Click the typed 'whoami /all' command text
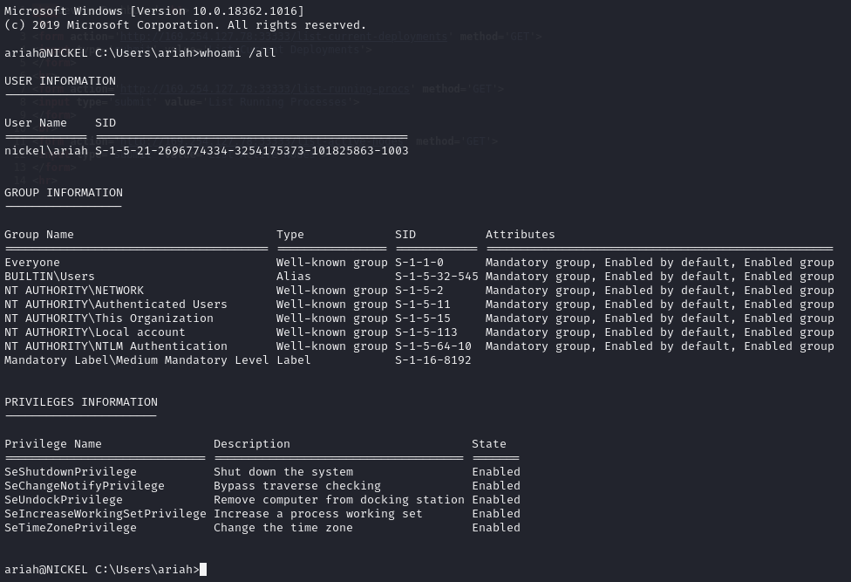Image resolution: width=851 pixels, height=582 pixels. pos(252,53)
